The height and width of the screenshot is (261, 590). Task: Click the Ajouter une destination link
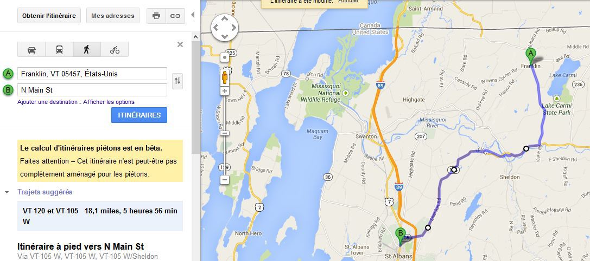[x=47, y=102]
